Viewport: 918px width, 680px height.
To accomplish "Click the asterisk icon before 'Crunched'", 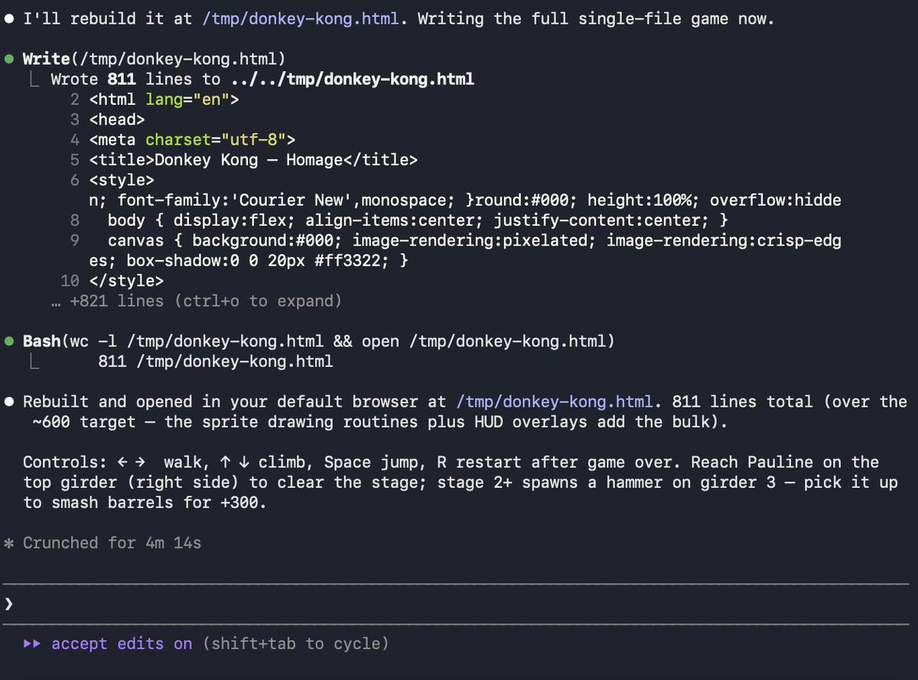I will (x=8, y=543).
